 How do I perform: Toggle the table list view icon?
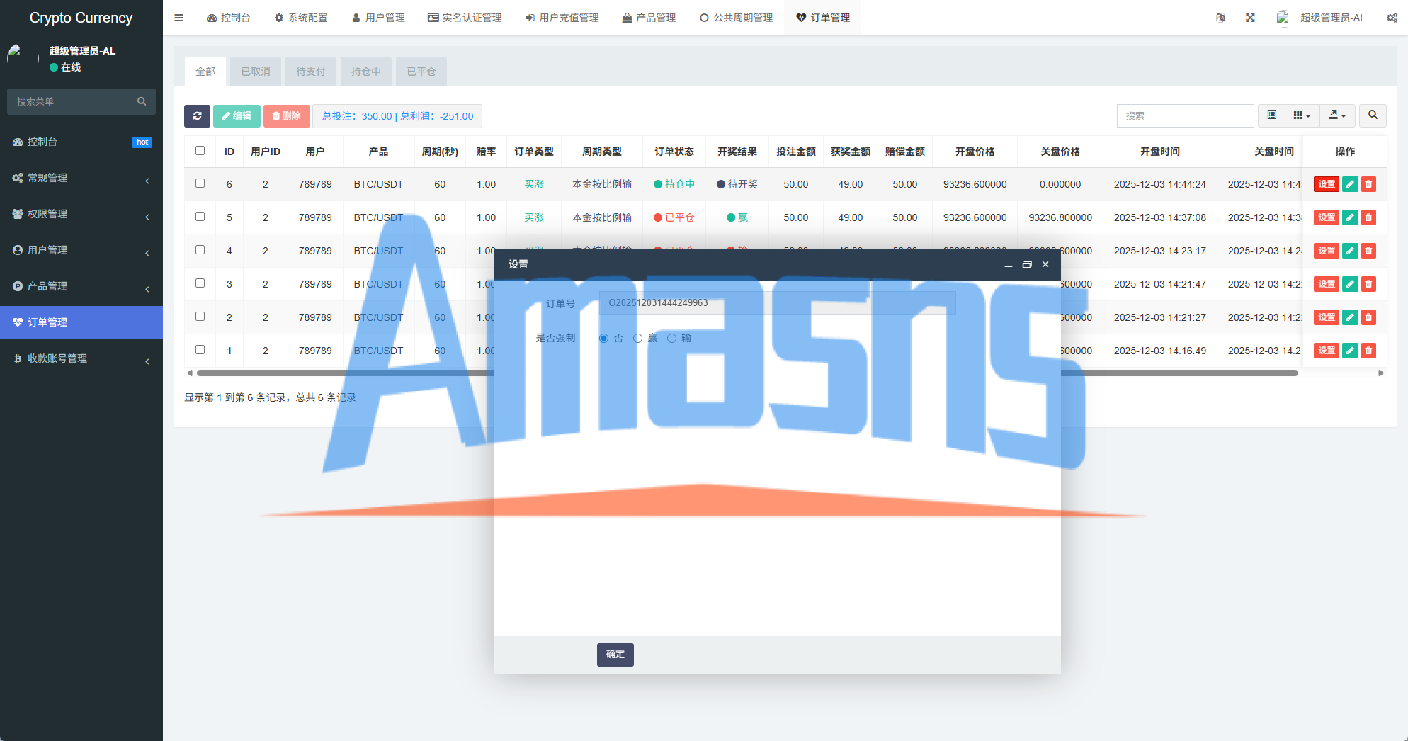click(1271, 115)
